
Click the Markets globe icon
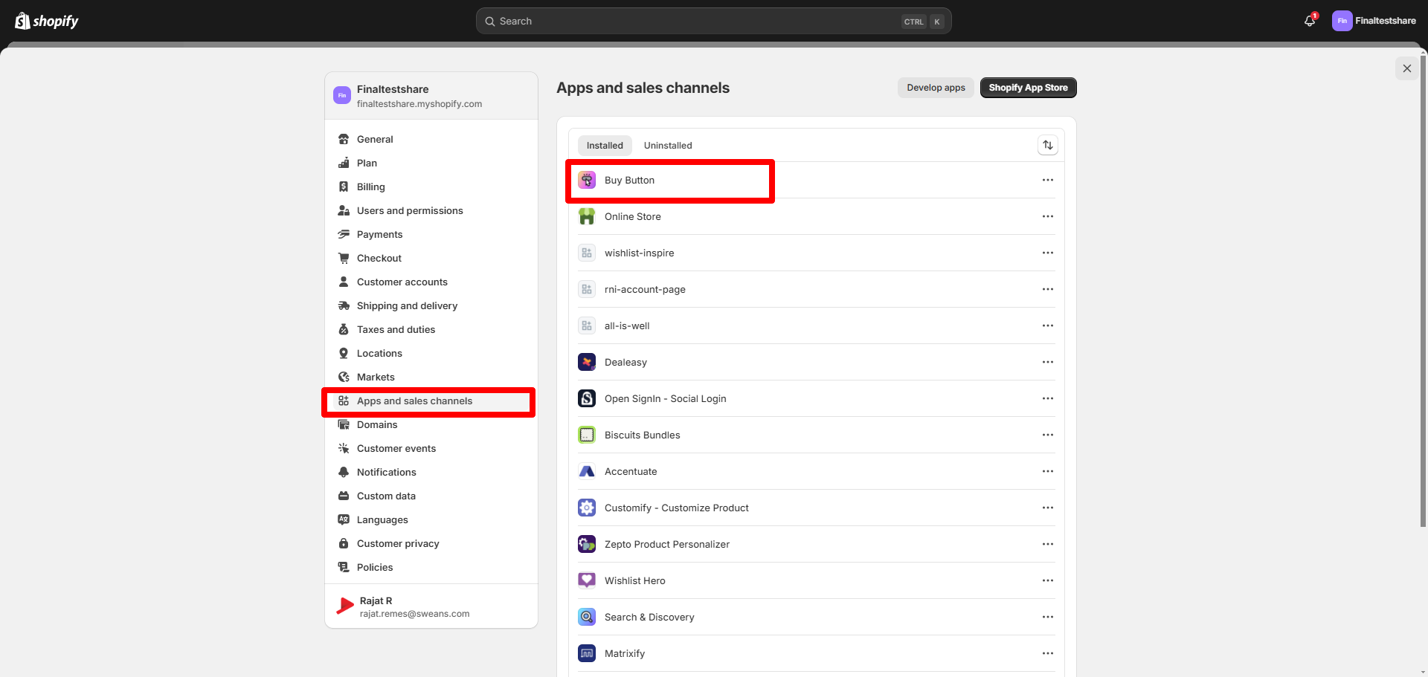coord(344,377)
